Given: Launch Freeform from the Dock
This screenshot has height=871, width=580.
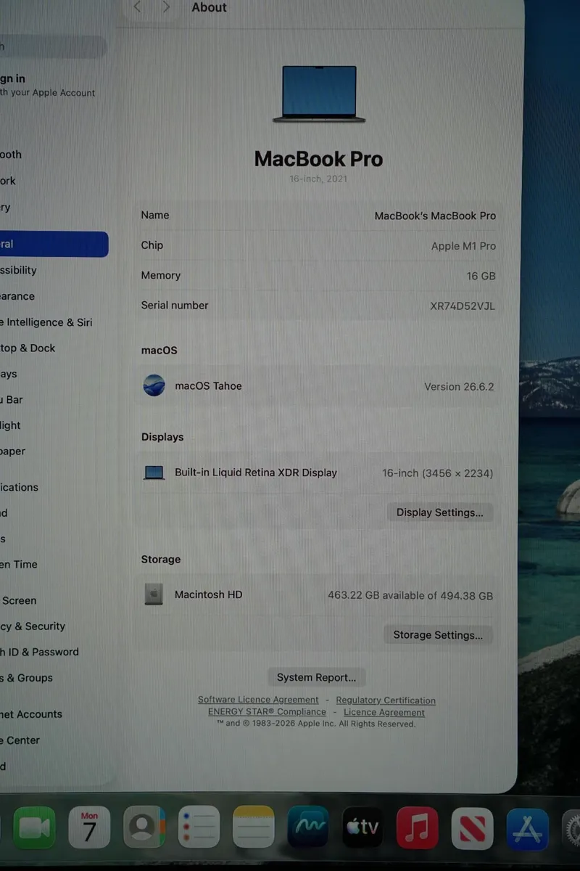Looking at the screenshot, I should point(308,827).
